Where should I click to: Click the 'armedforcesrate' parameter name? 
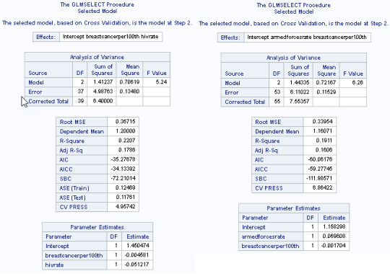pos(263,237)
